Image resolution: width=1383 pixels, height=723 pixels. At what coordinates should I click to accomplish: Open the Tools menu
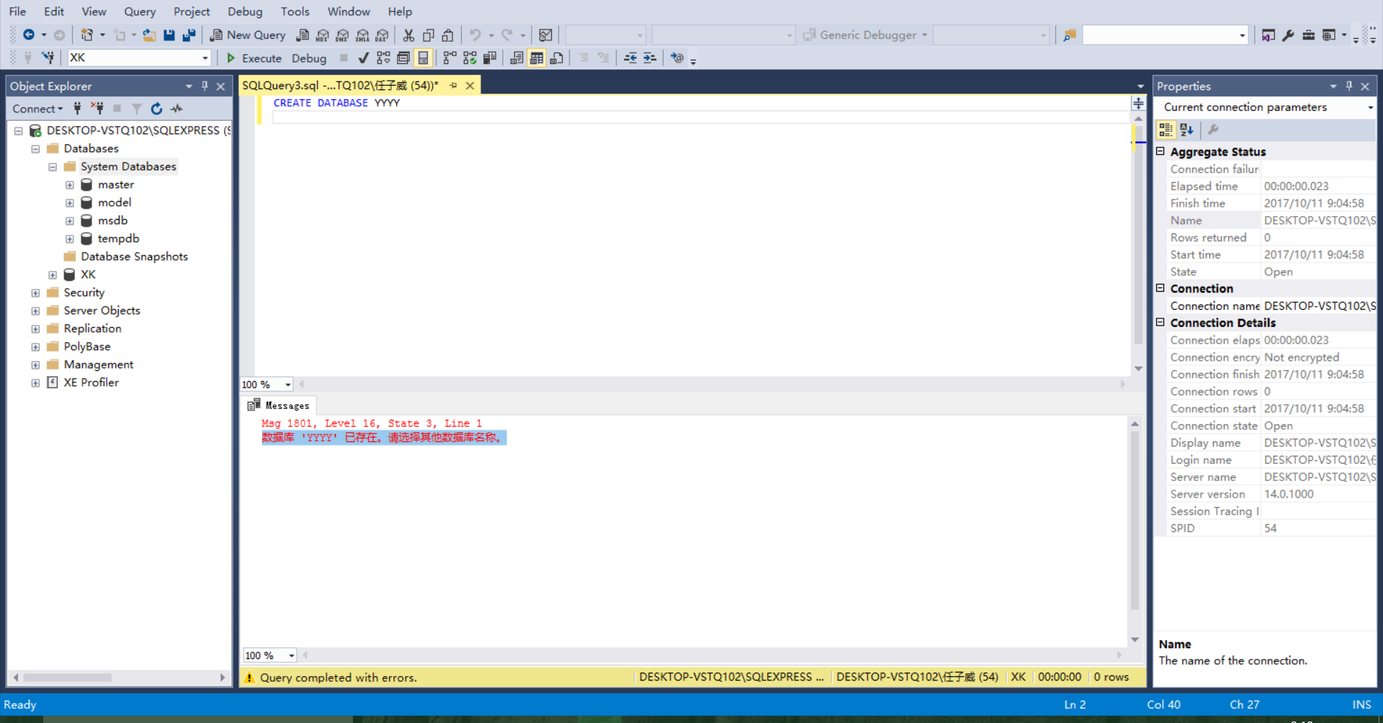295,12
